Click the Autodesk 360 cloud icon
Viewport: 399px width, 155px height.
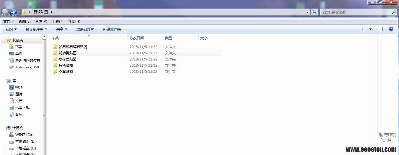point(12,67)
